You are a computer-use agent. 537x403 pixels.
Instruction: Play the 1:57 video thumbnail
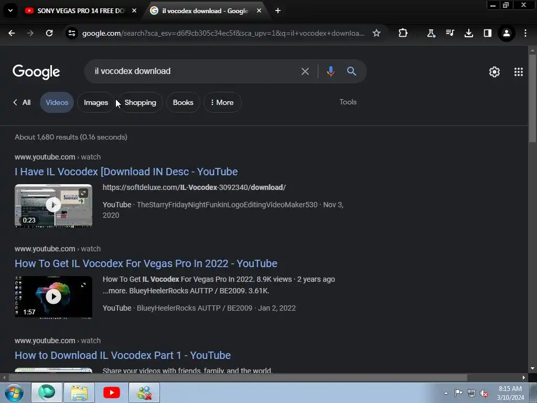53,297
